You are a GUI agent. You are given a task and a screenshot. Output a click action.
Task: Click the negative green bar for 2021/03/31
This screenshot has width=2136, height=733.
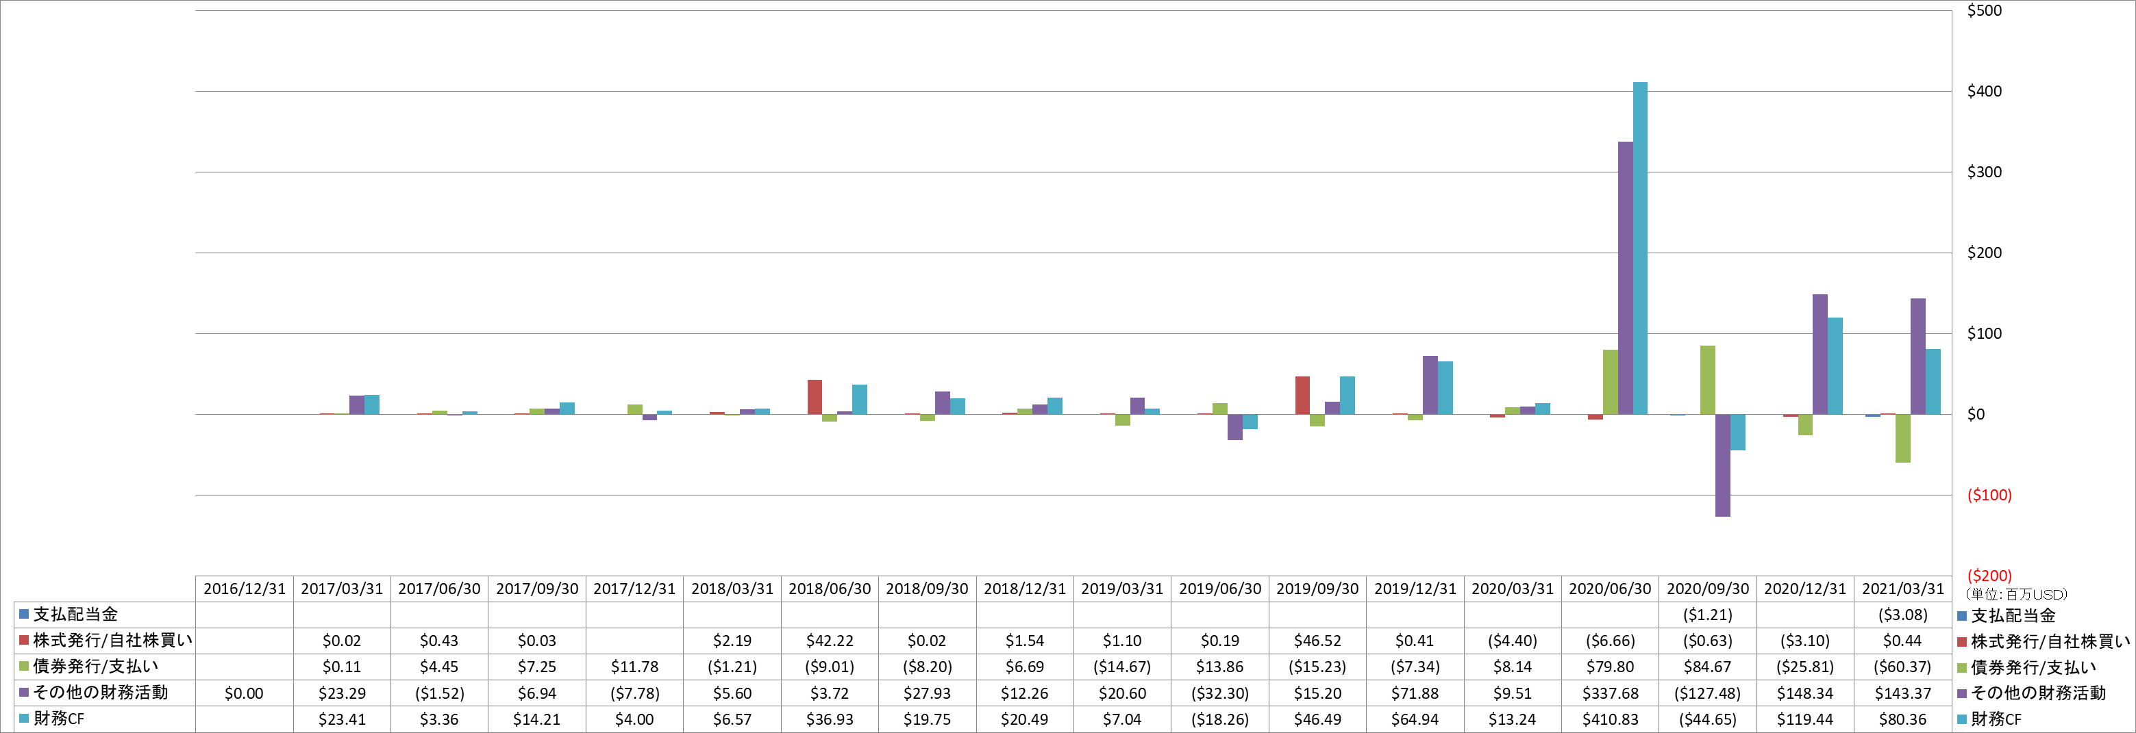1903,439
